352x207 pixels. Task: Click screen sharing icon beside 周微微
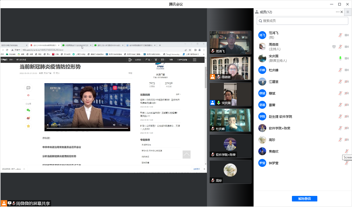click(334, 47)
